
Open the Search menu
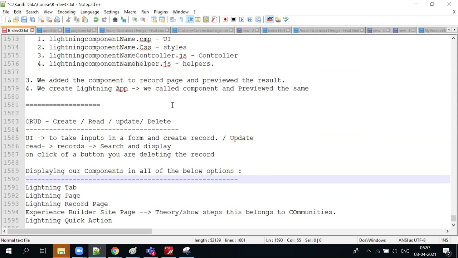(x=32, y=12)
